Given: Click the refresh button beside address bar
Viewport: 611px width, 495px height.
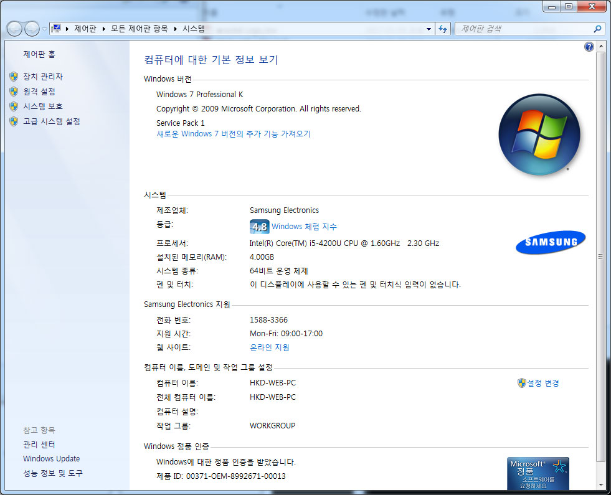Looking at the screenshot, I should [x=443, y=29].
